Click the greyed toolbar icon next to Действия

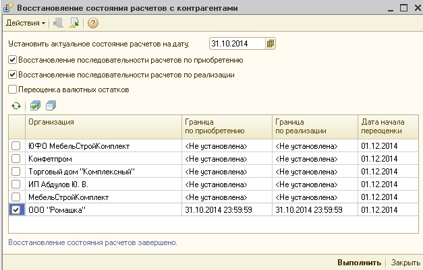[58, 23]
